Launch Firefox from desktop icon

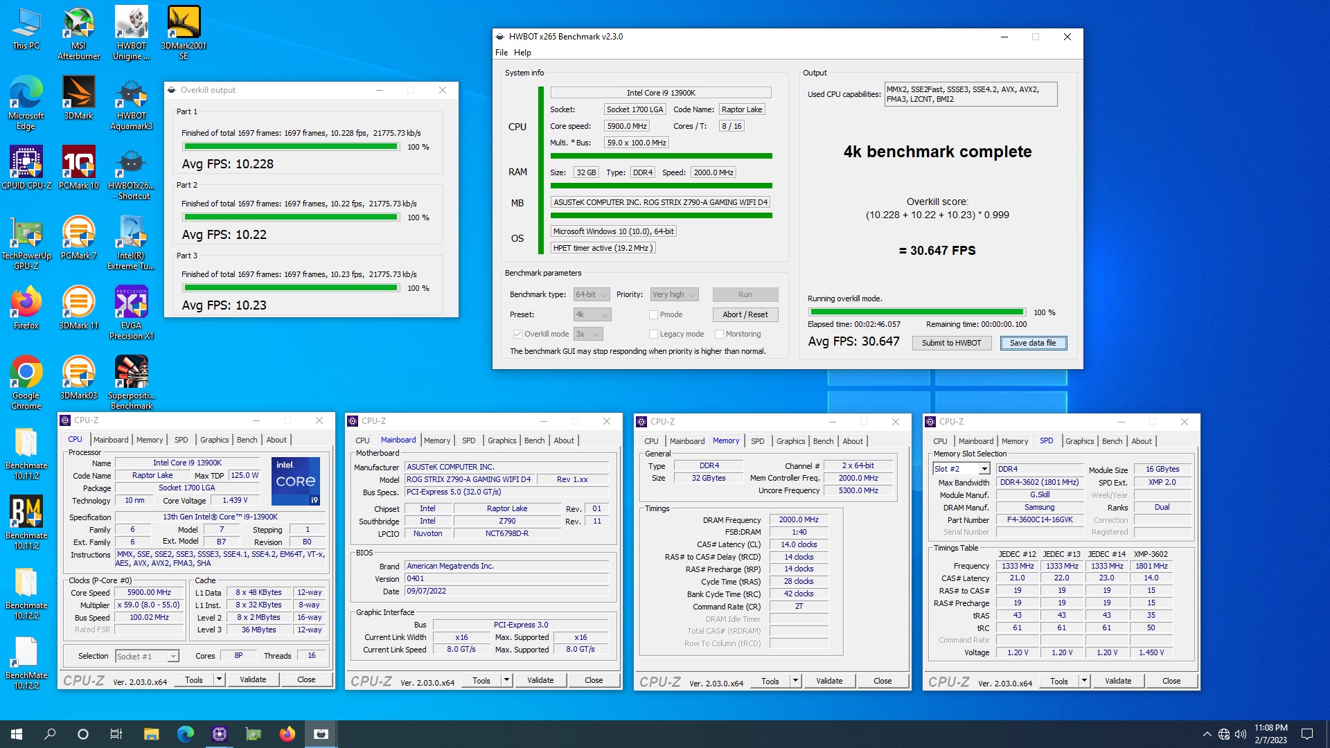click(26, 308)
